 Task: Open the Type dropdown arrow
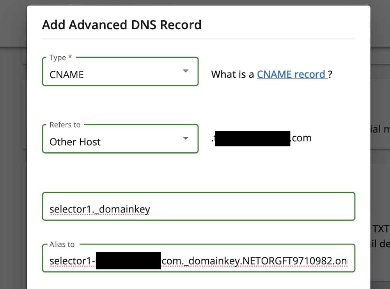click(x=186, y=71)
